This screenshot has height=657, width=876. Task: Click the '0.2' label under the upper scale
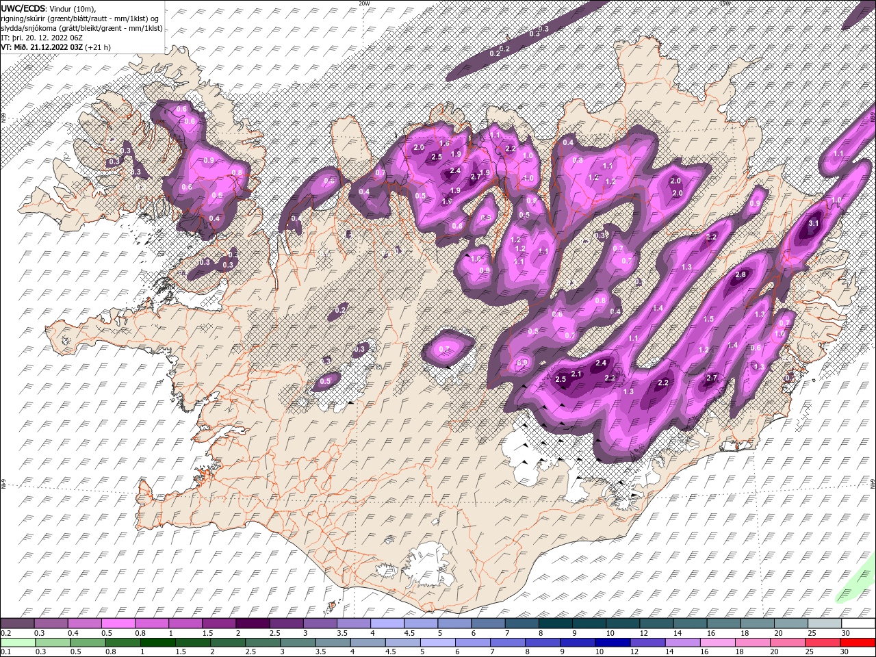pyautogui.click(x=4, y=633)
